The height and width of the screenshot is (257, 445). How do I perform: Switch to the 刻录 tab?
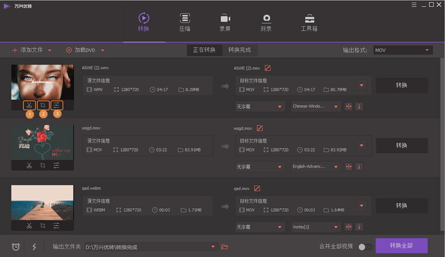pos(266,22)
